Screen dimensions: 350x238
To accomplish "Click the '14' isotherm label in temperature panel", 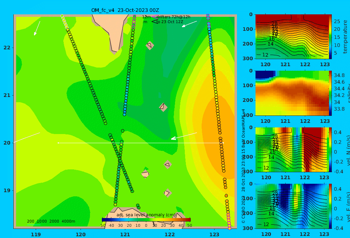I will tap(271, 44).
